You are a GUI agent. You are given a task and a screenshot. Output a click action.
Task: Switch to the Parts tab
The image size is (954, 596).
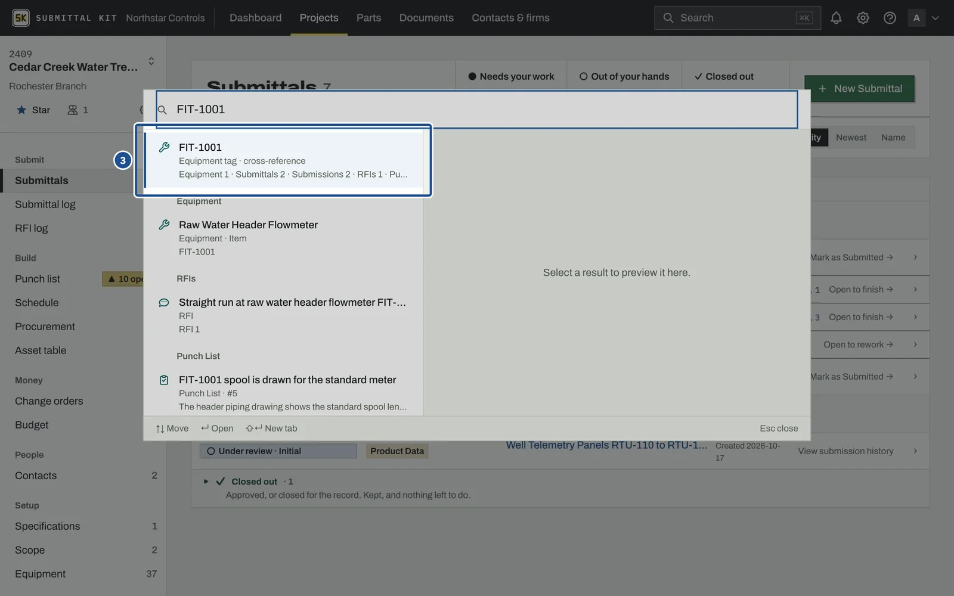tap(368, 18)
